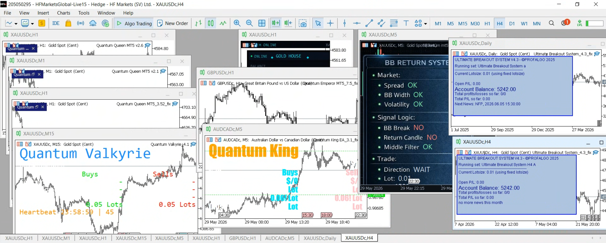This screenshot has width=606, height=243.
Task: Switch timeframe to H1
Action: (487, 24)
